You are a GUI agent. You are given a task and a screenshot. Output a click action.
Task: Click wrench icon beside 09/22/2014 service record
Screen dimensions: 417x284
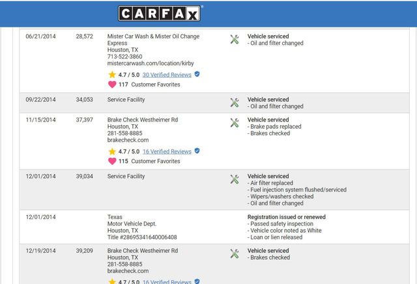point(235,103)
